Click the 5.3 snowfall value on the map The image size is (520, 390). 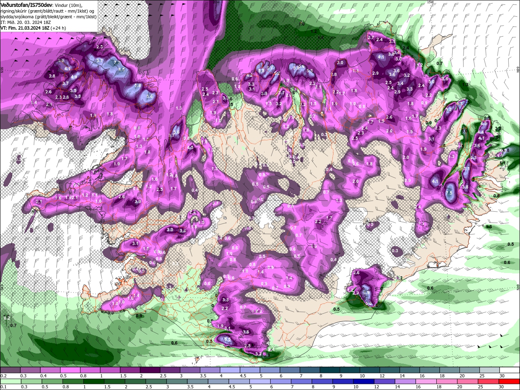tap(310, 71)
